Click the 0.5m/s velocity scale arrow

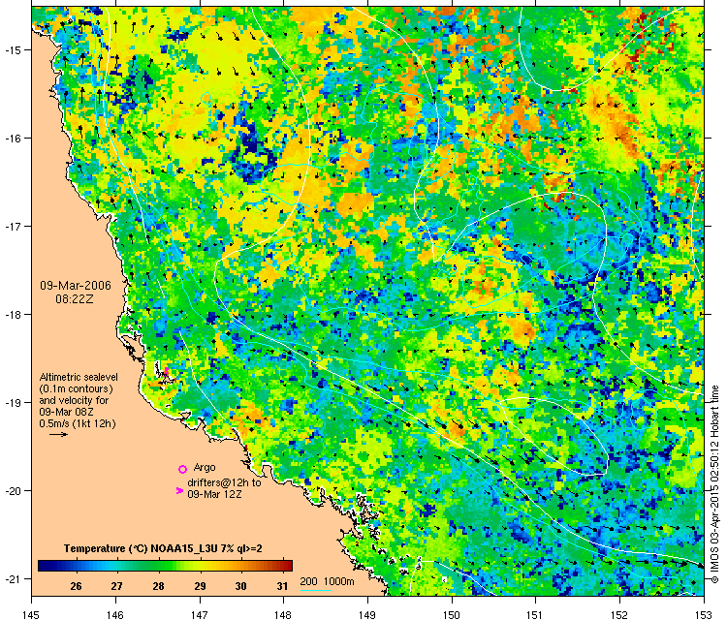[59, 435]
